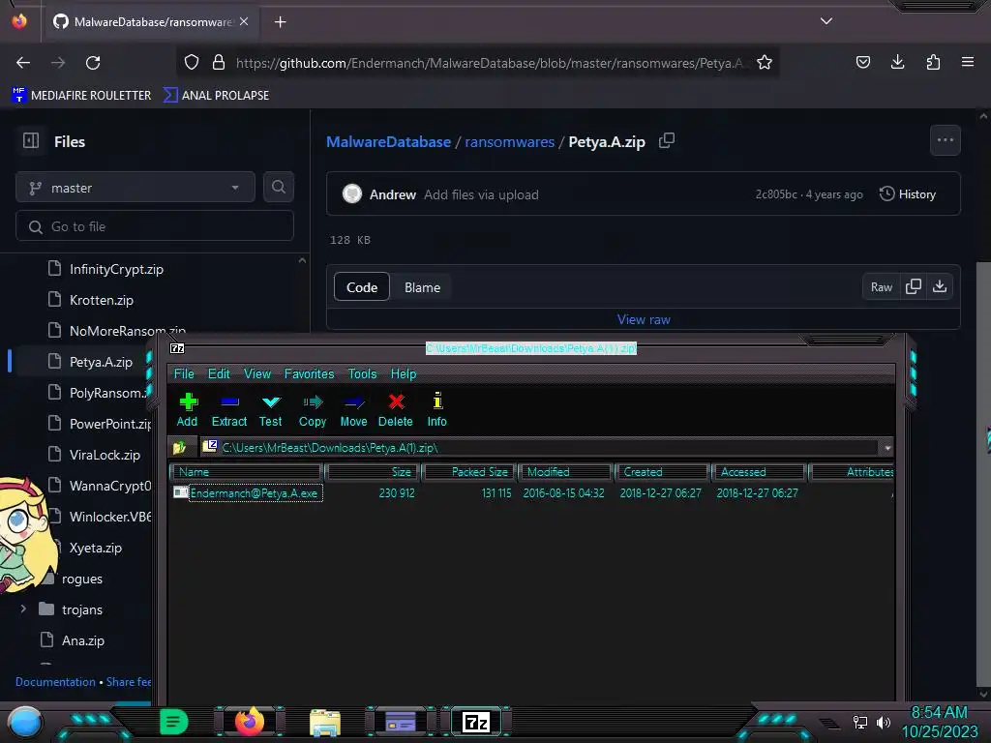Viewport: 991px width, 743px height.
Task: Click the Raw button
Action: pos(881,286)
